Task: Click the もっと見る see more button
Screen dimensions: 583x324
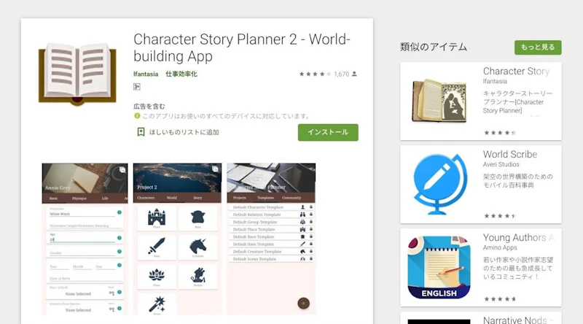Action: click(538, 47)
